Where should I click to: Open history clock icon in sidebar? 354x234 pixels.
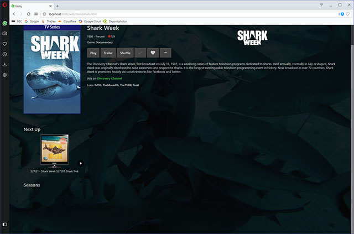pos(5,54)
